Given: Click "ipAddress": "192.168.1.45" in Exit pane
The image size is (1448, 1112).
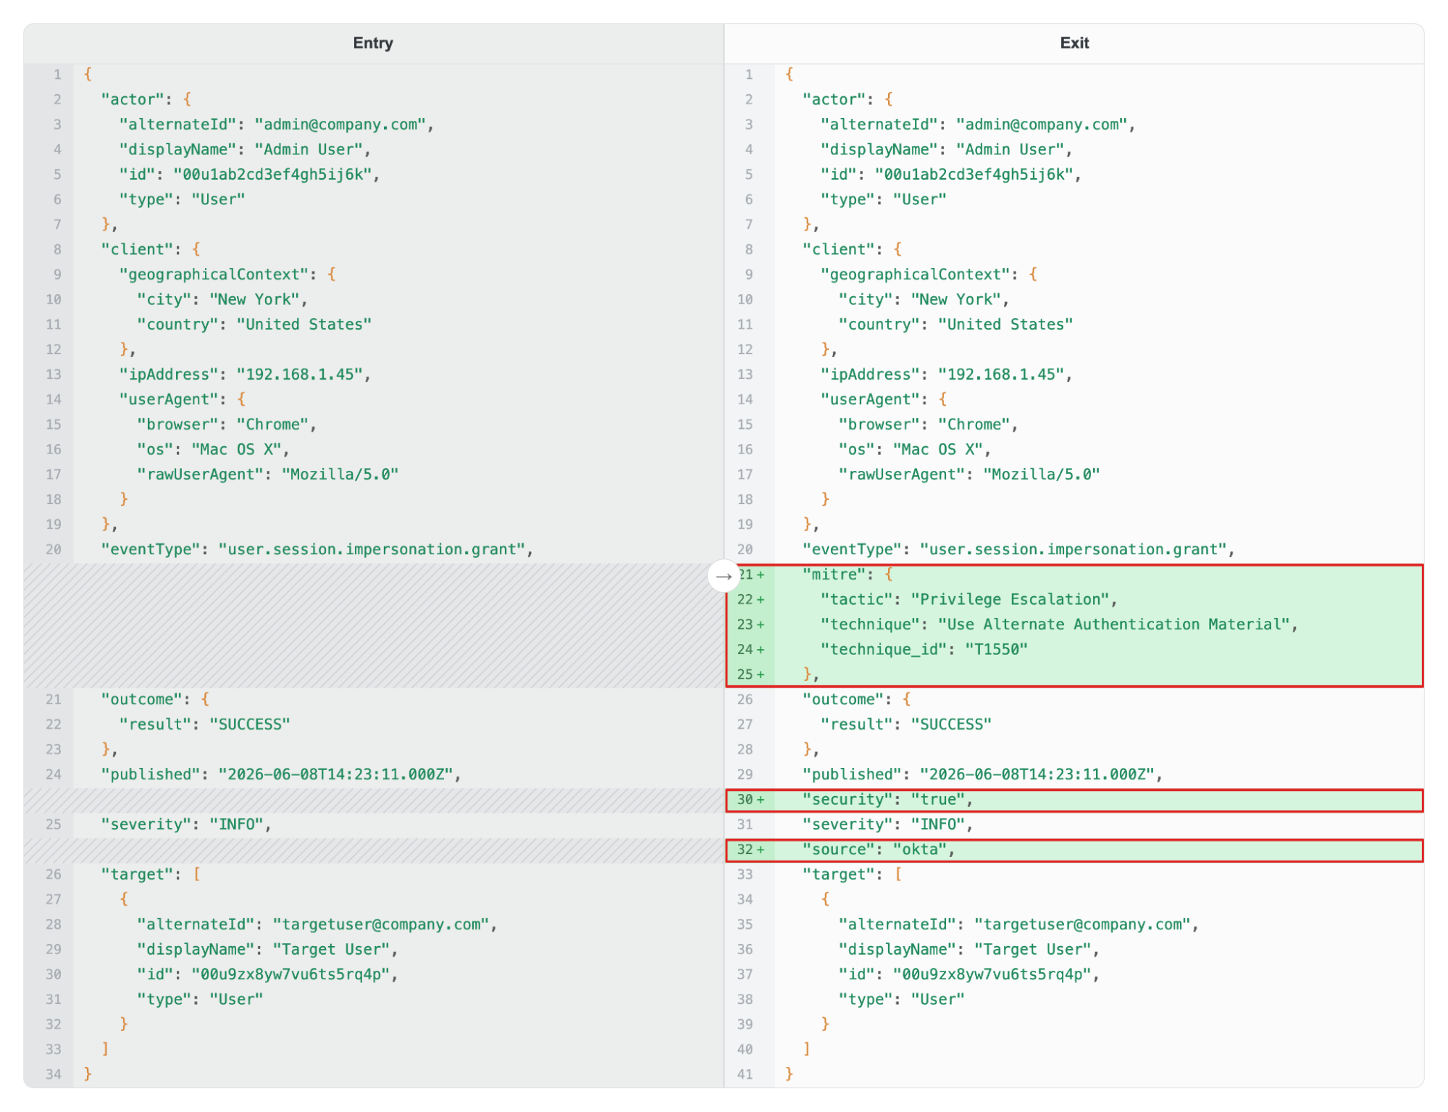Looking at the screenshot, I should pos(946,375).
